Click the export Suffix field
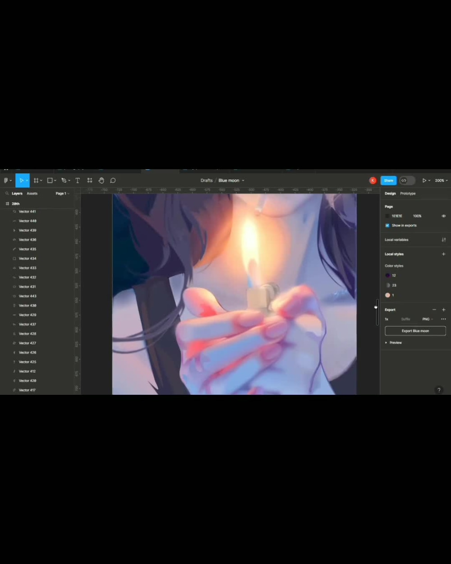This screenshot has width=451, height=564. click(406, 319)
